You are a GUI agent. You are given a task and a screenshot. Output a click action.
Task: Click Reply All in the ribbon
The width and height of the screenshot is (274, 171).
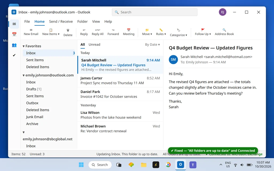[x=97, y=32]
